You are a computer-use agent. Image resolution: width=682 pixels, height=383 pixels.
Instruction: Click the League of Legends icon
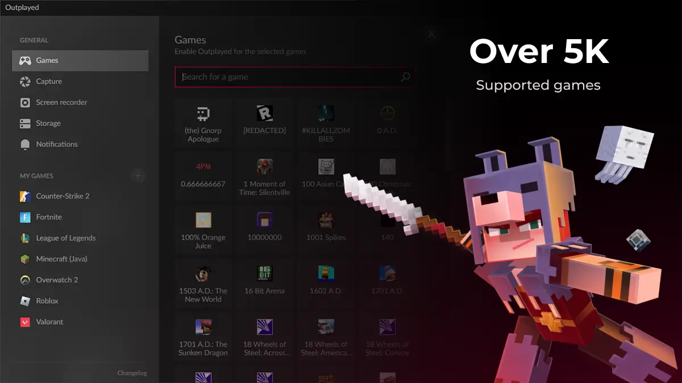click(x=25, y=238)
